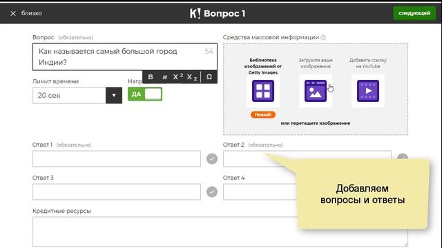Open the time limit dropdown arrow
The width and height of the screenshot is (442, 248).
point(114,95)
